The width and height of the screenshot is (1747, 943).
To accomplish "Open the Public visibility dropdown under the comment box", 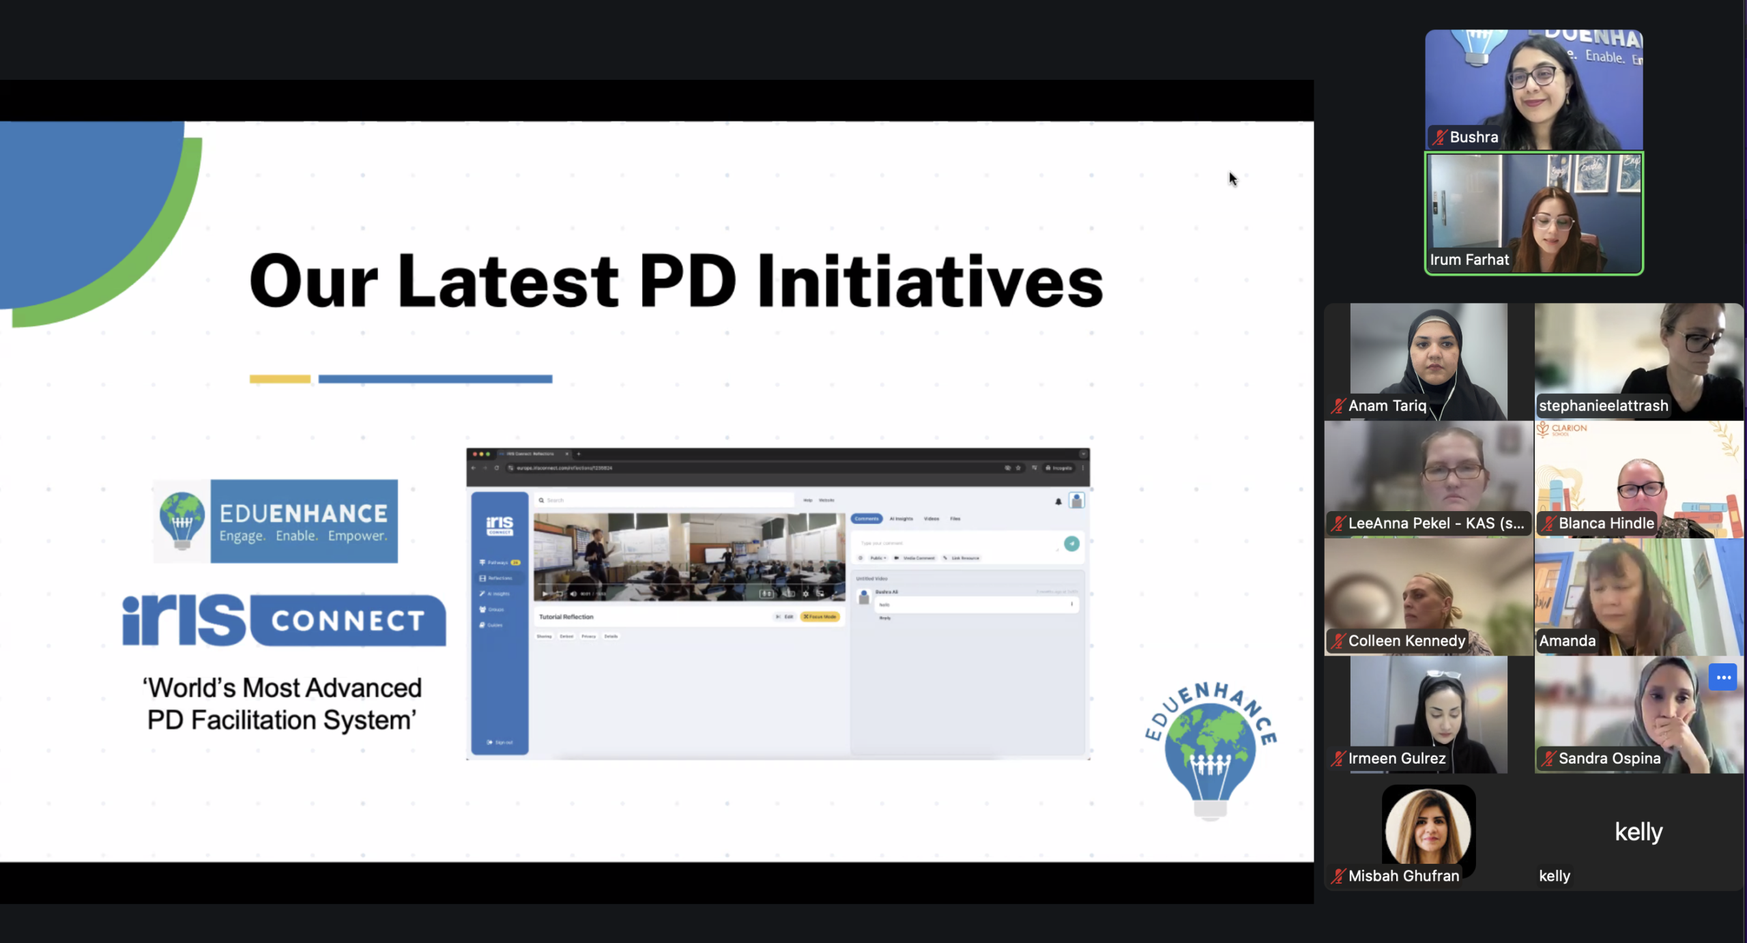I will [x=878, y=558].
